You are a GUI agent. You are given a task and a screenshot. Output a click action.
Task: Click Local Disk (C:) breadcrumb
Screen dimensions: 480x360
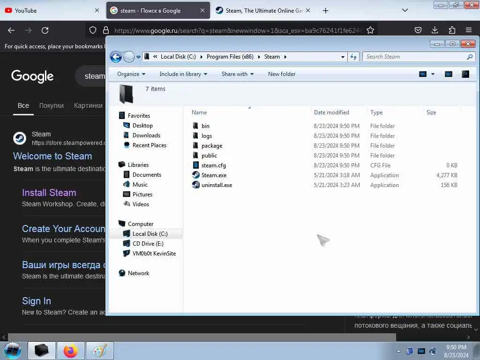tap(178, 57)
